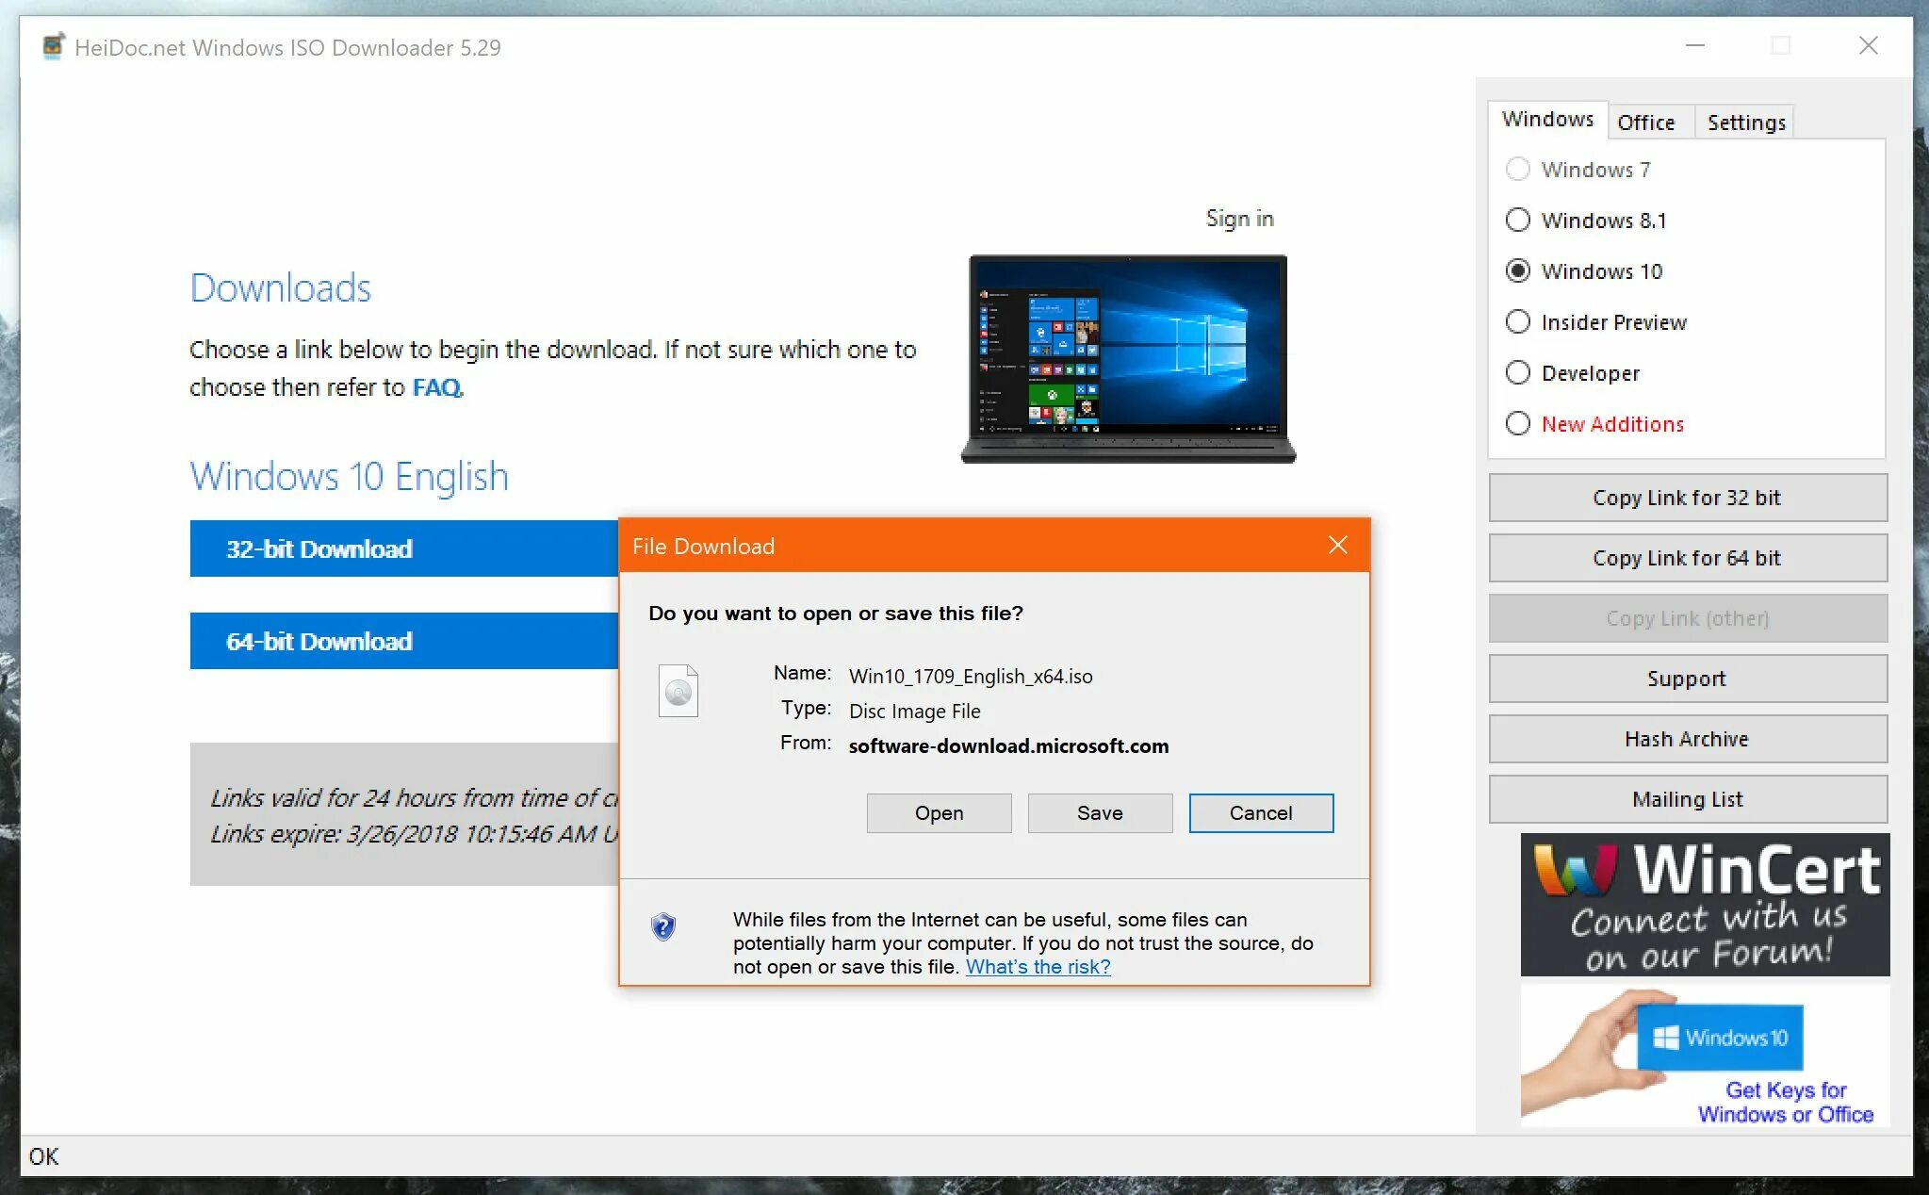This screenshot has width=1929, height=1195.
Task: Click the disc image file icon
Action: [x=678, y=692]
